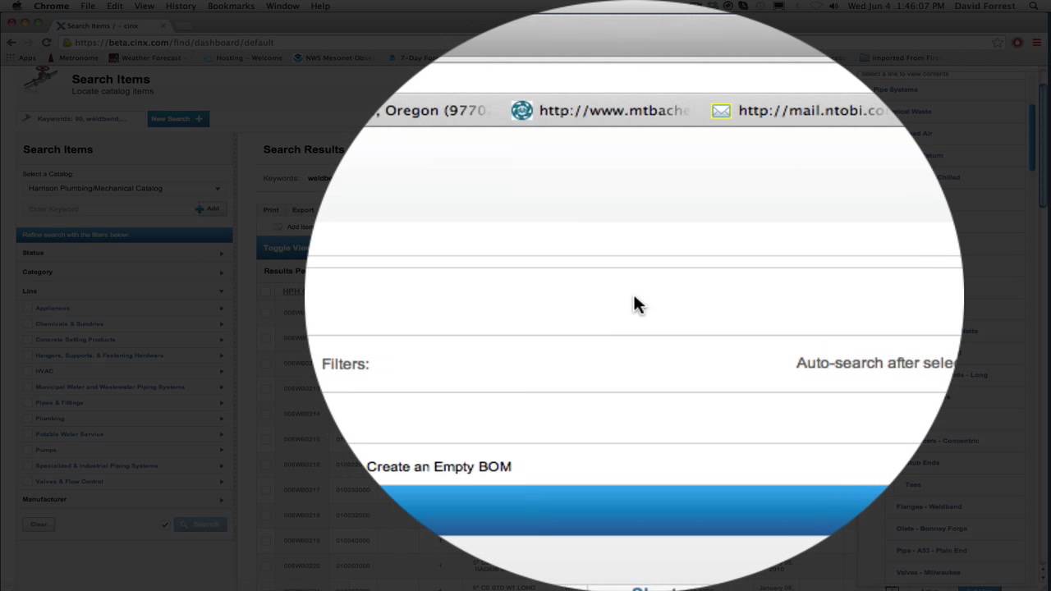Screen dimensions: 1051x591
Task: Click the wrench icon beside Keywords
Action: pyautogui.click(x=27, y=118)
